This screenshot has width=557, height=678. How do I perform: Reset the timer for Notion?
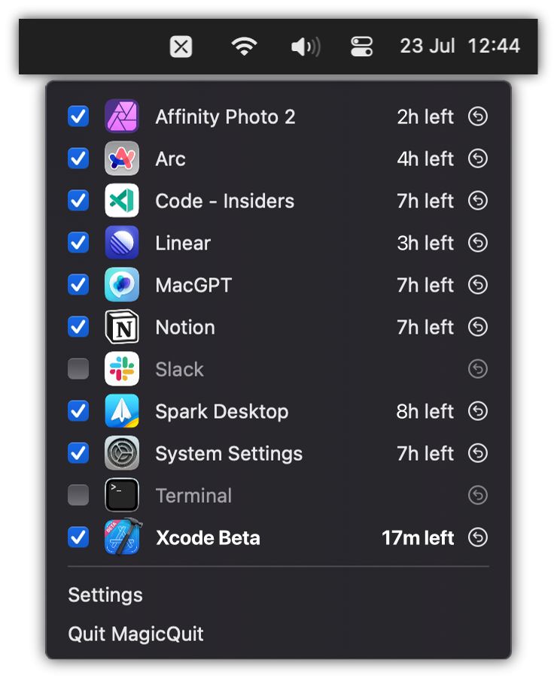pos(478,326)
